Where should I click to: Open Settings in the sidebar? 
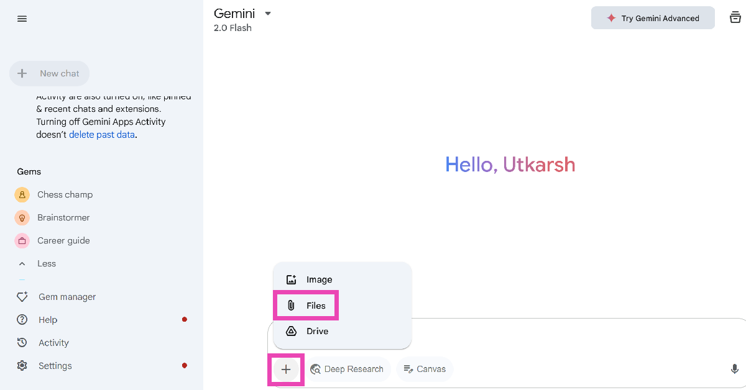(x=55, y=366)
